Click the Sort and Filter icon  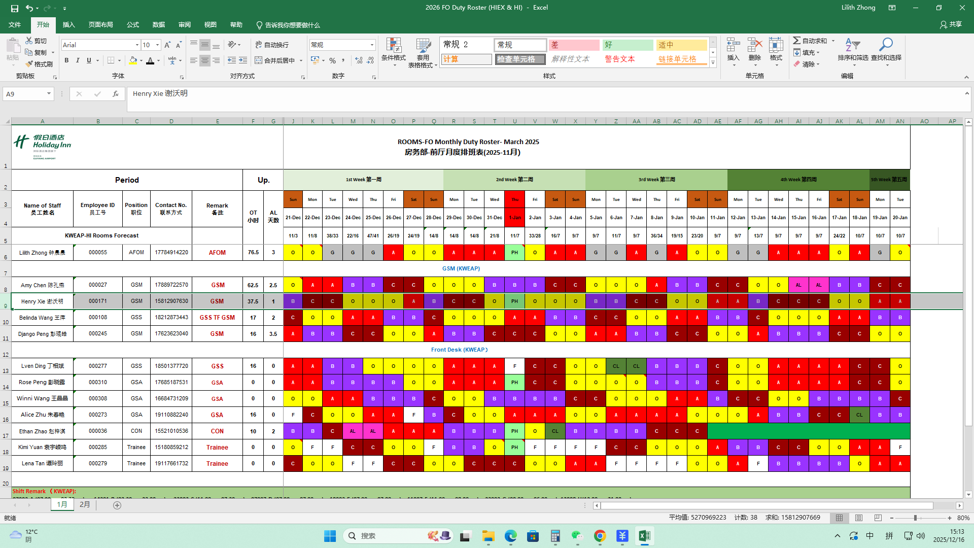point(853,46)
